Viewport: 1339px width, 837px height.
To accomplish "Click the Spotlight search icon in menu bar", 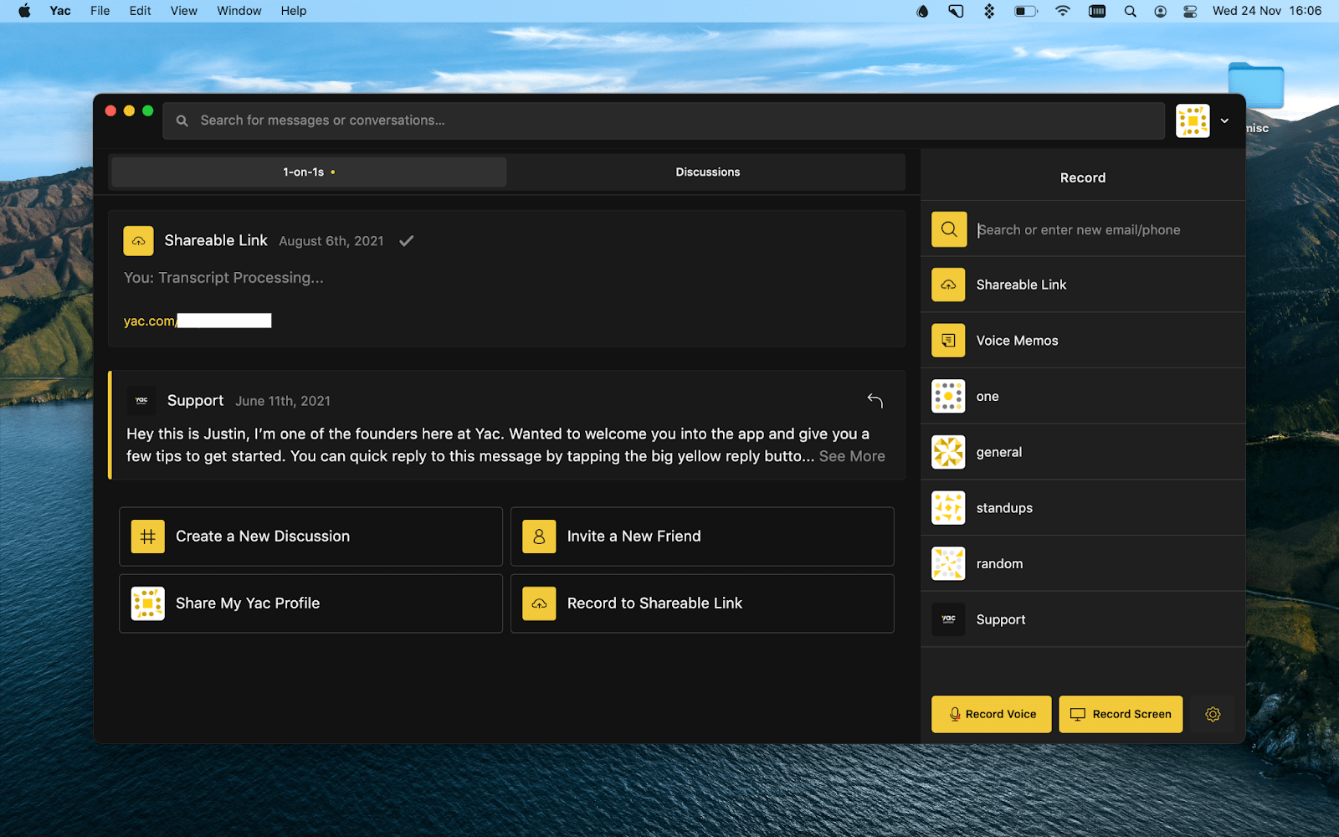I will pyautogui.click(x=1130, y=11).
